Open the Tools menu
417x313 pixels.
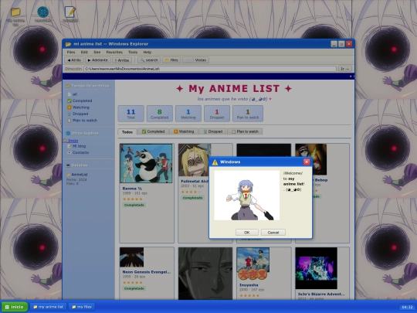click(133, 53)
